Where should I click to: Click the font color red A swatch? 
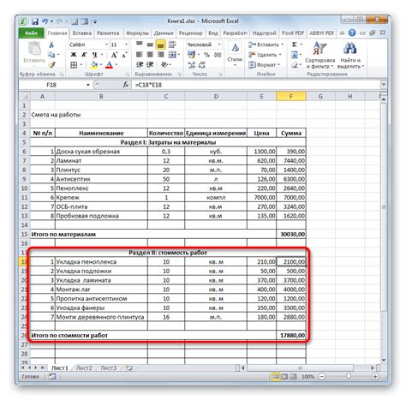click(x=109, y=65)
